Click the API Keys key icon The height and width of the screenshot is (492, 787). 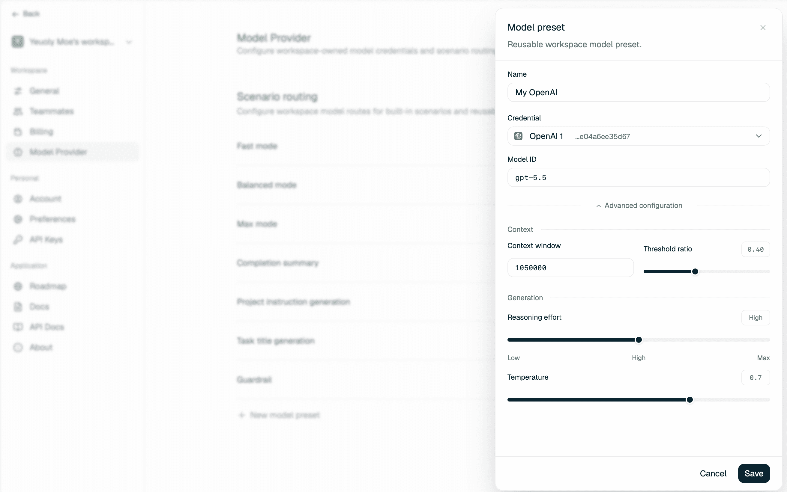coord(18,240)
